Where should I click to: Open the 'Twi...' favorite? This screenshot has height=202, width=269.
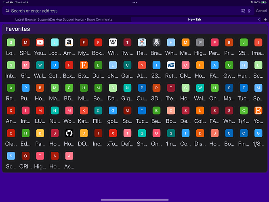point(127,42)
